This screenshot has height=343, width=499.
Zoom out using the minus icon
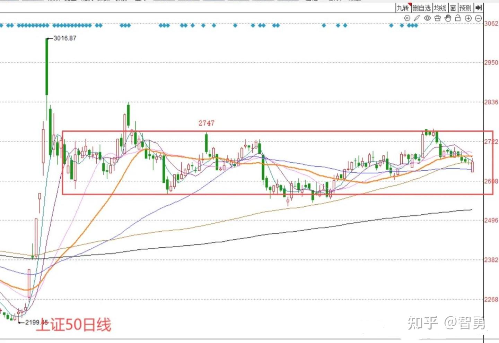coord(479,18)
